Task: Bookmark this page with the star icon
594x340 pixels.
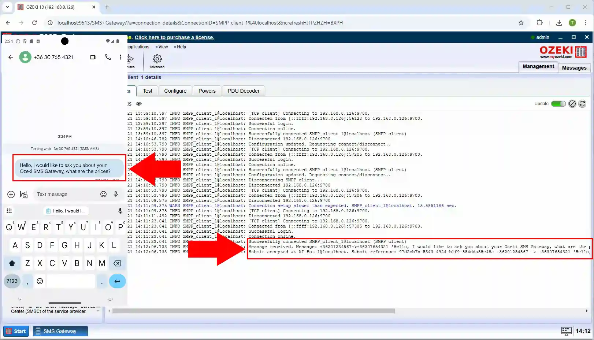Action: coord(521,23)
